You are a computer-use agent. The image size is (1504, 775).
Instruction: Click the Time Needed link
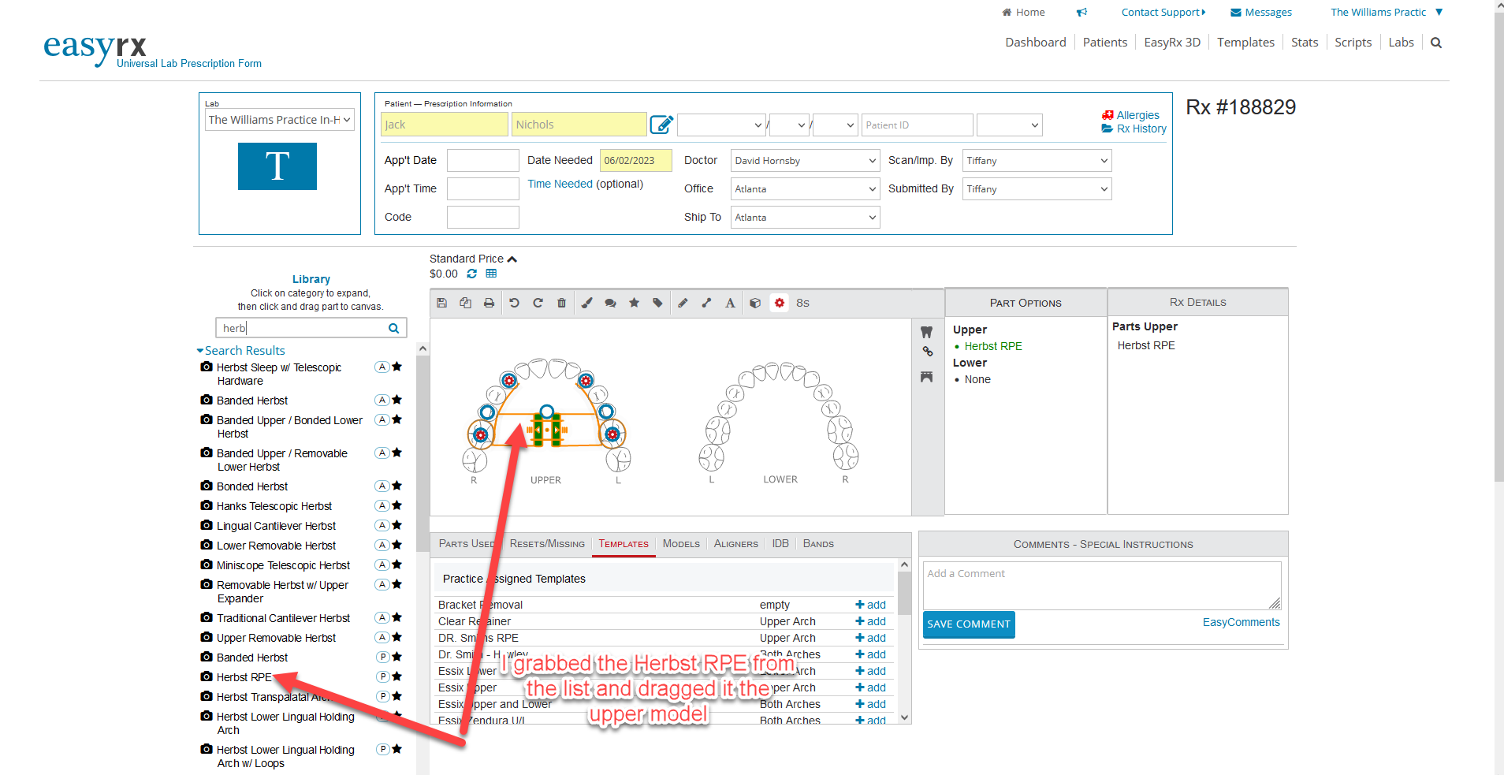[560, 184]
